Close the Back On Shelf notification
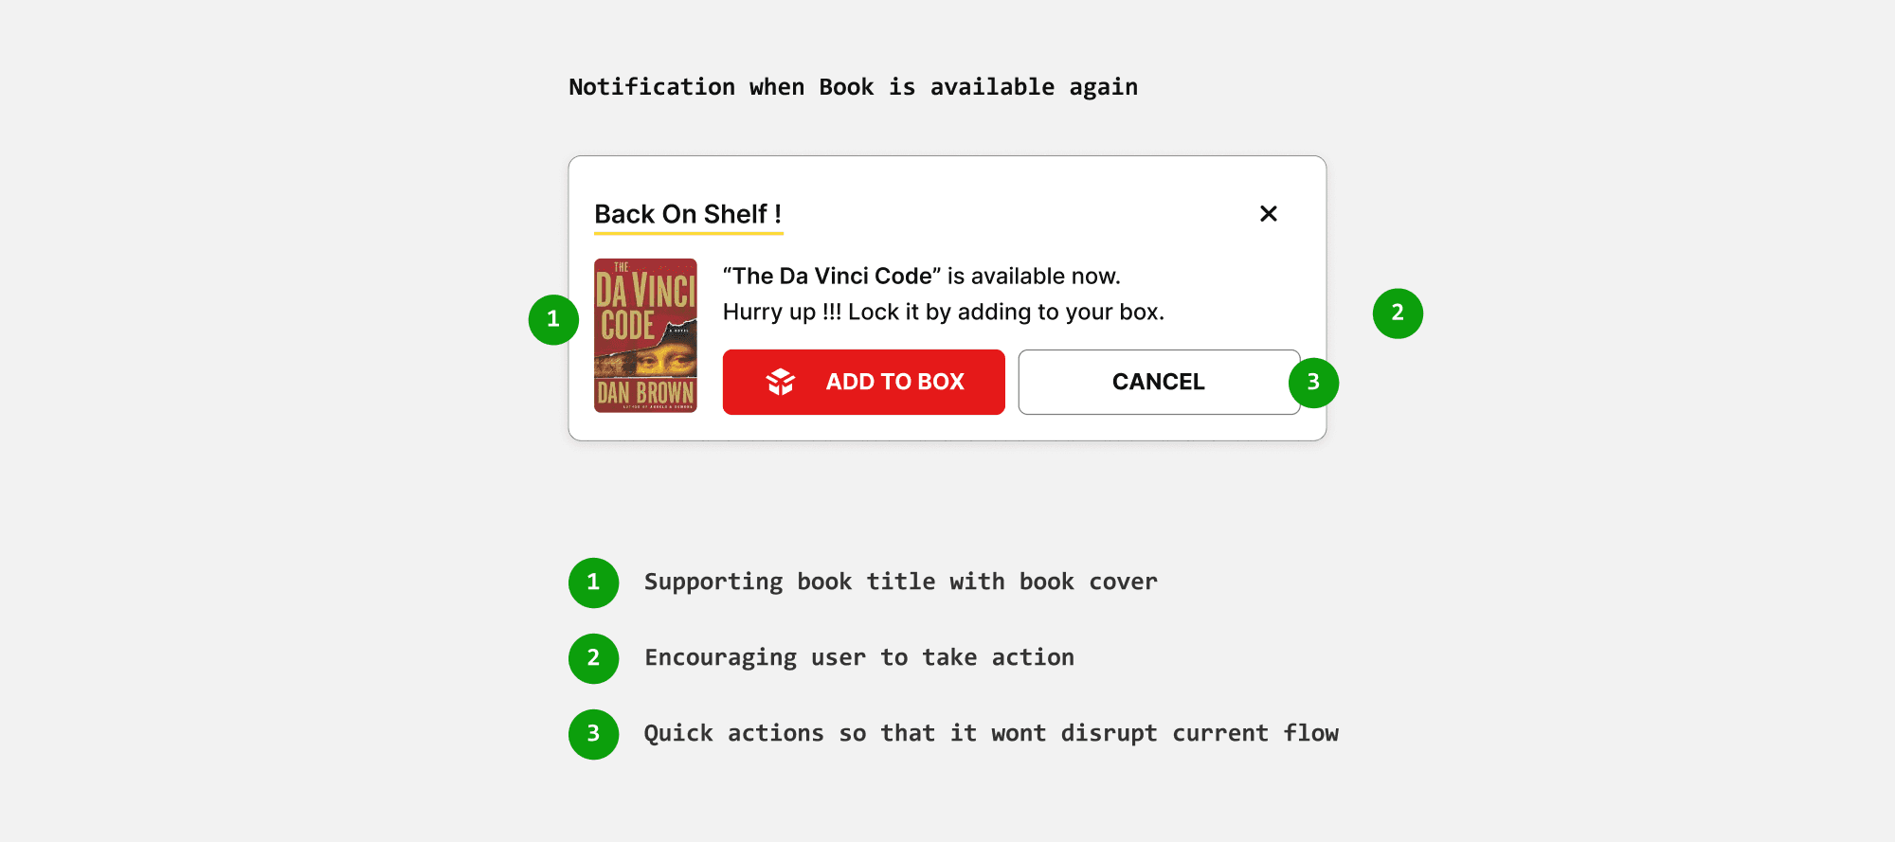Image resolution: width=1895 pixels, height=842 pixels. click(x=1268, y=214)
